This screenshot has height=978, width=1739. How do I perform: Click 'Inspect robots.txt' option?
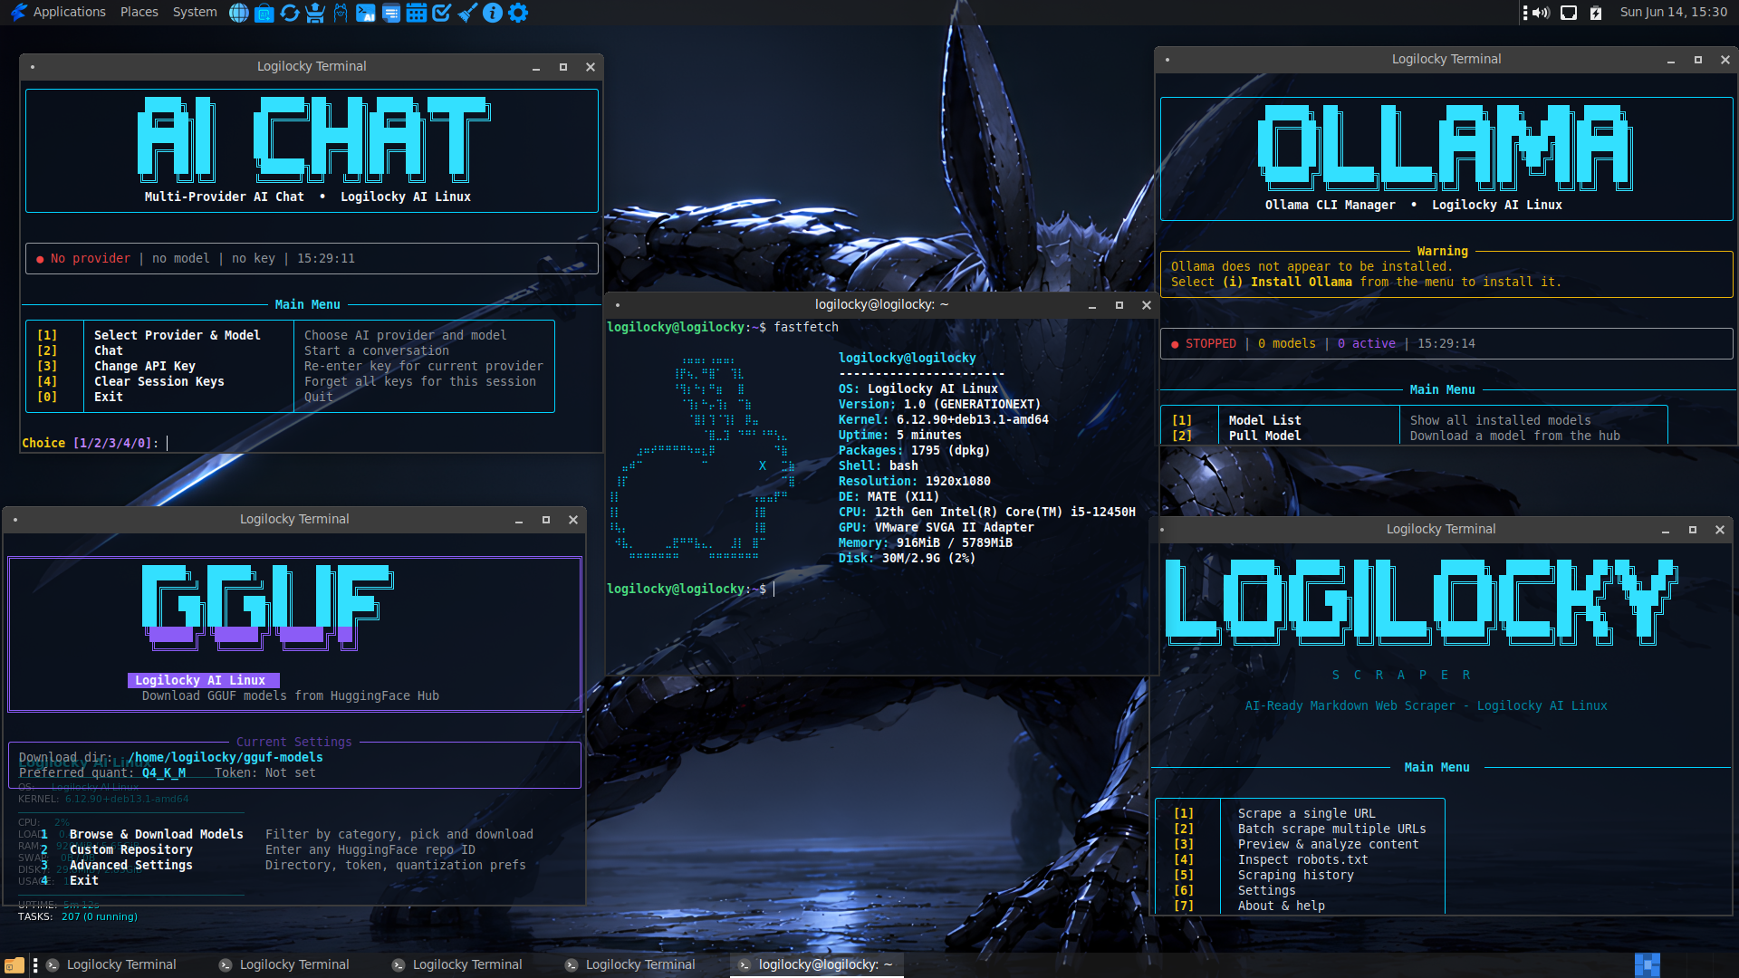pyautogui.click(x=1303, y=860)
